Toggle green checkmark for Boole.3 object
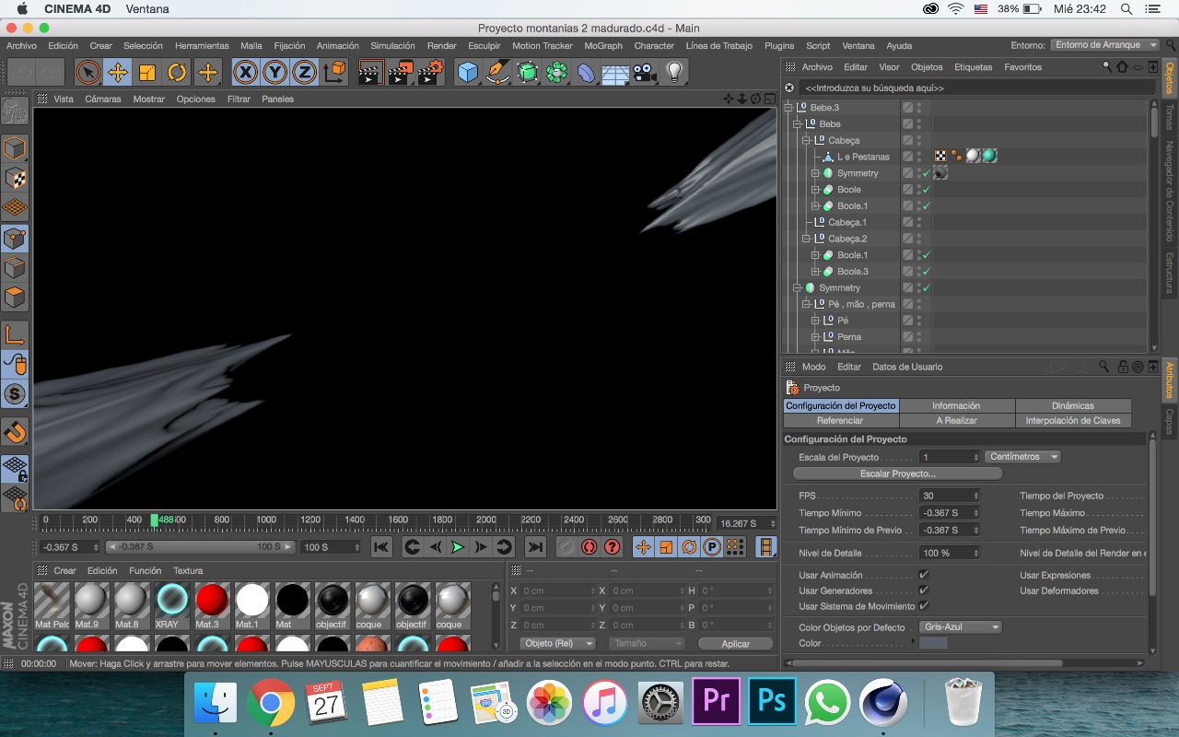This screenshot has width=1179, height=737. click(x=927, y=272)
